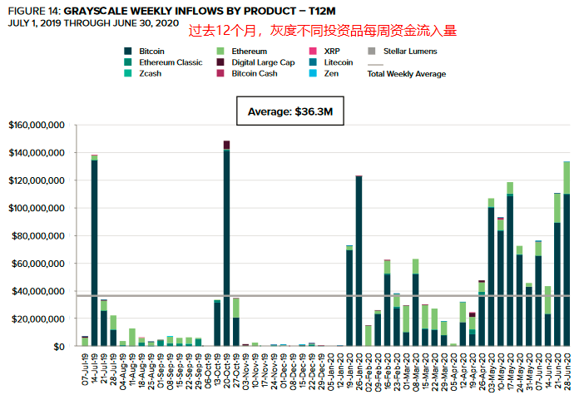Click the $120,000,000 y-axis label
The image size is (579, 395).
click(37, 180)
